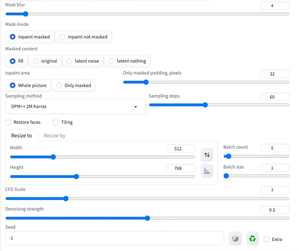
Task: Switch to the Resize by tab
Action: click(x=55, y=136)
